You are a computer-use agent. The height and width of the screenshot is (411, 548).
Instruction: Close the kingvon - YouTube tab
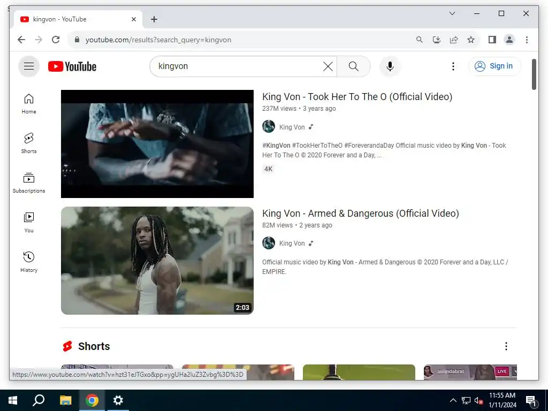coord(133,19)
